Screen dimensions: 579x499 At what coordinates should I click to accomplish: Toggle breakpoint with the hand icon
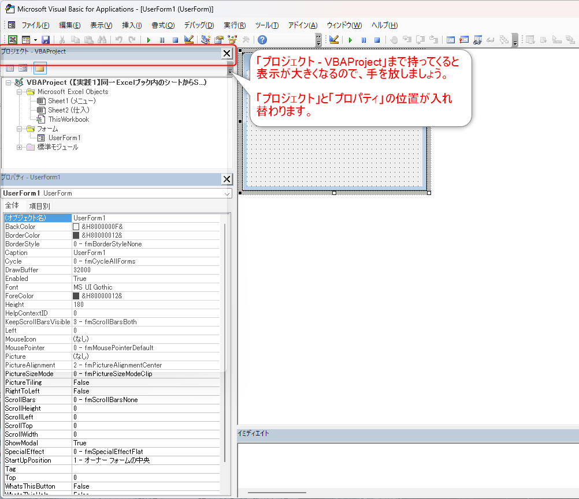394,40
